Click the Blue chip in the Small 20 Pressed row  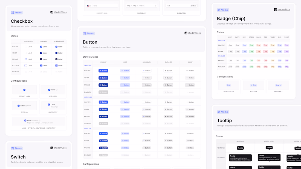tap(279, 61)
